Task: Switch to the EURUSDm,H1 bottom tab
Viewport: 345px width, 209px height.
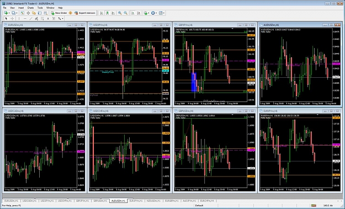Action: 12,201
